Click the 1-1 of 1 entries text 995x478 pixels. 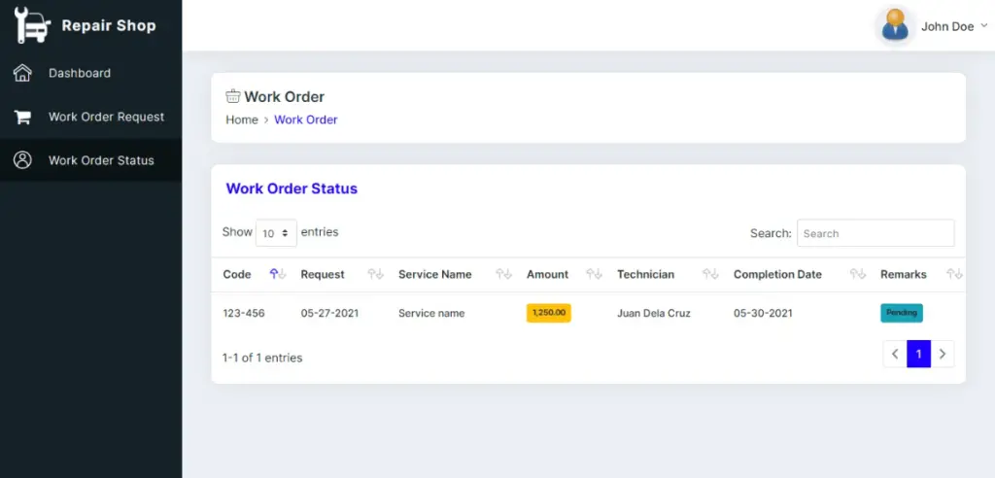262,358
